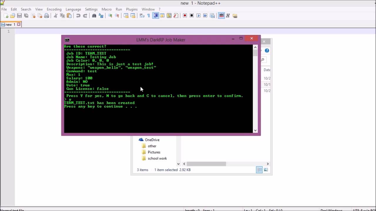Toggle word wrap in the toolbar
The image size is (376, 211).
tap(142, 16)
